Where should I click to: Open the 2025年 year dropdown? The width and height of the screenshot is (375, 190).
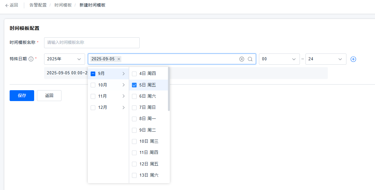tap(64, 59)
